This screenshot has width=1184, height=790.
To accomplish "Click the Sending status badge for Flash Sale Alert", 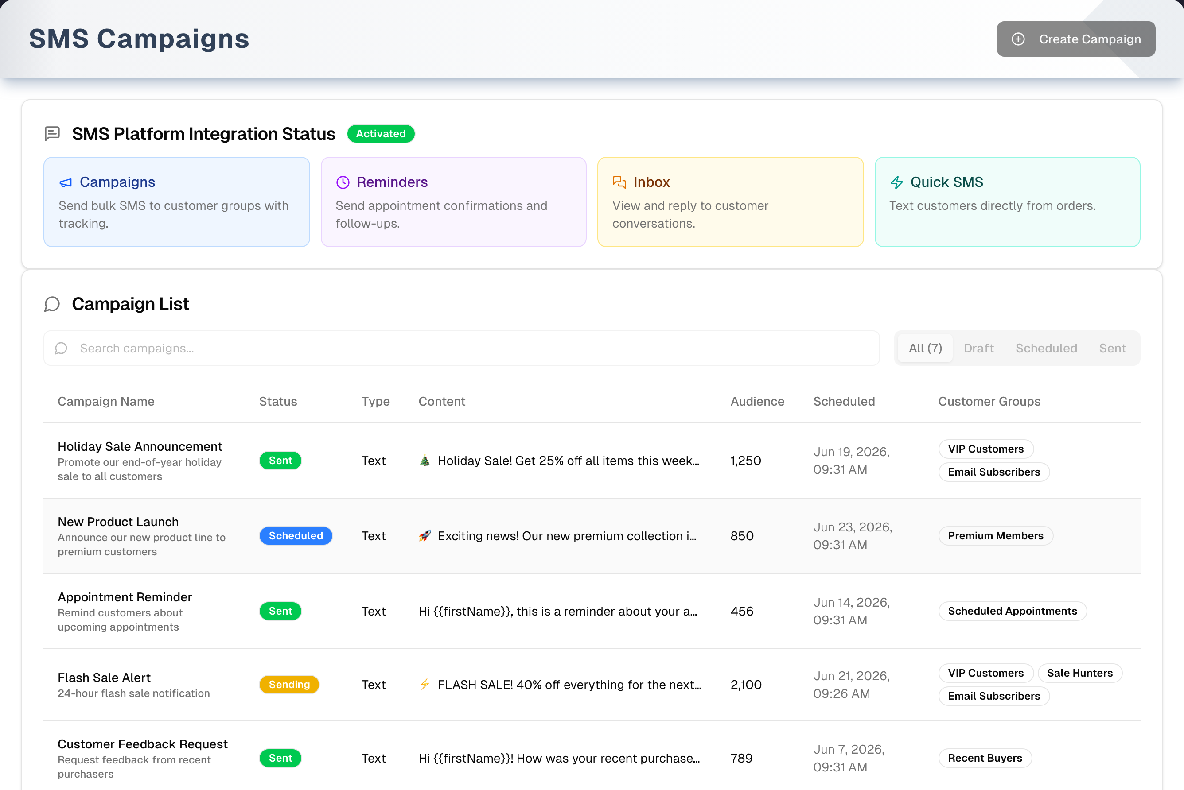I will point(289,684).
